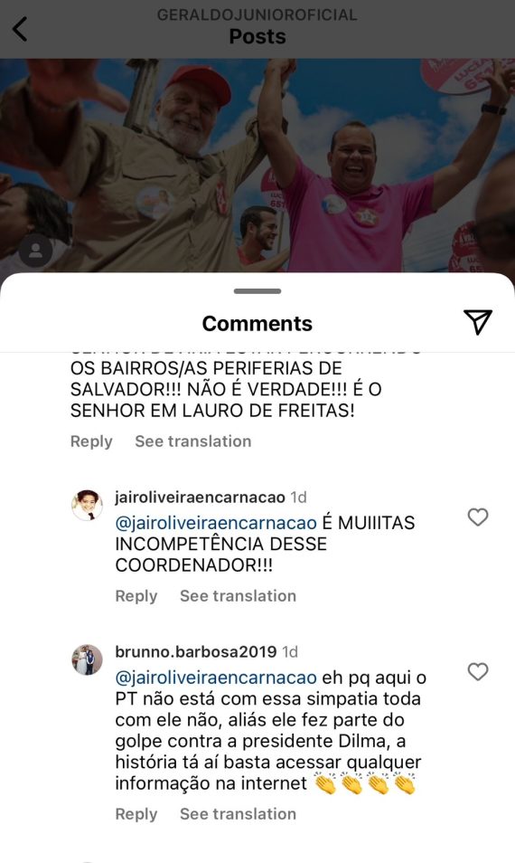This screenshot has height=863, width=515.
Task: Go back using the back arrow
Action: point(20,29)
